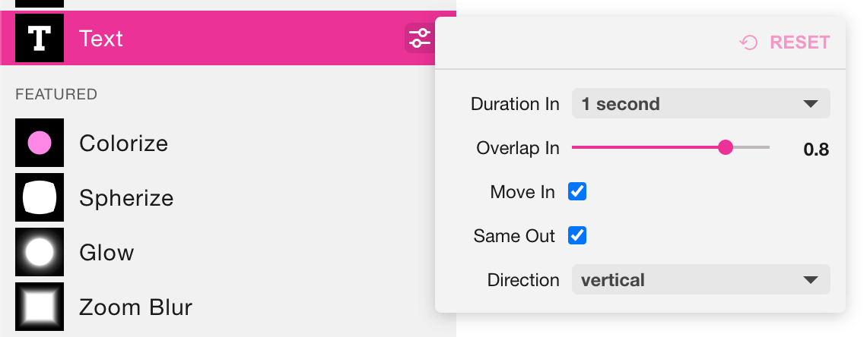Open the Duration In dropdown
867x337 pixels.
tap(700, 104)
